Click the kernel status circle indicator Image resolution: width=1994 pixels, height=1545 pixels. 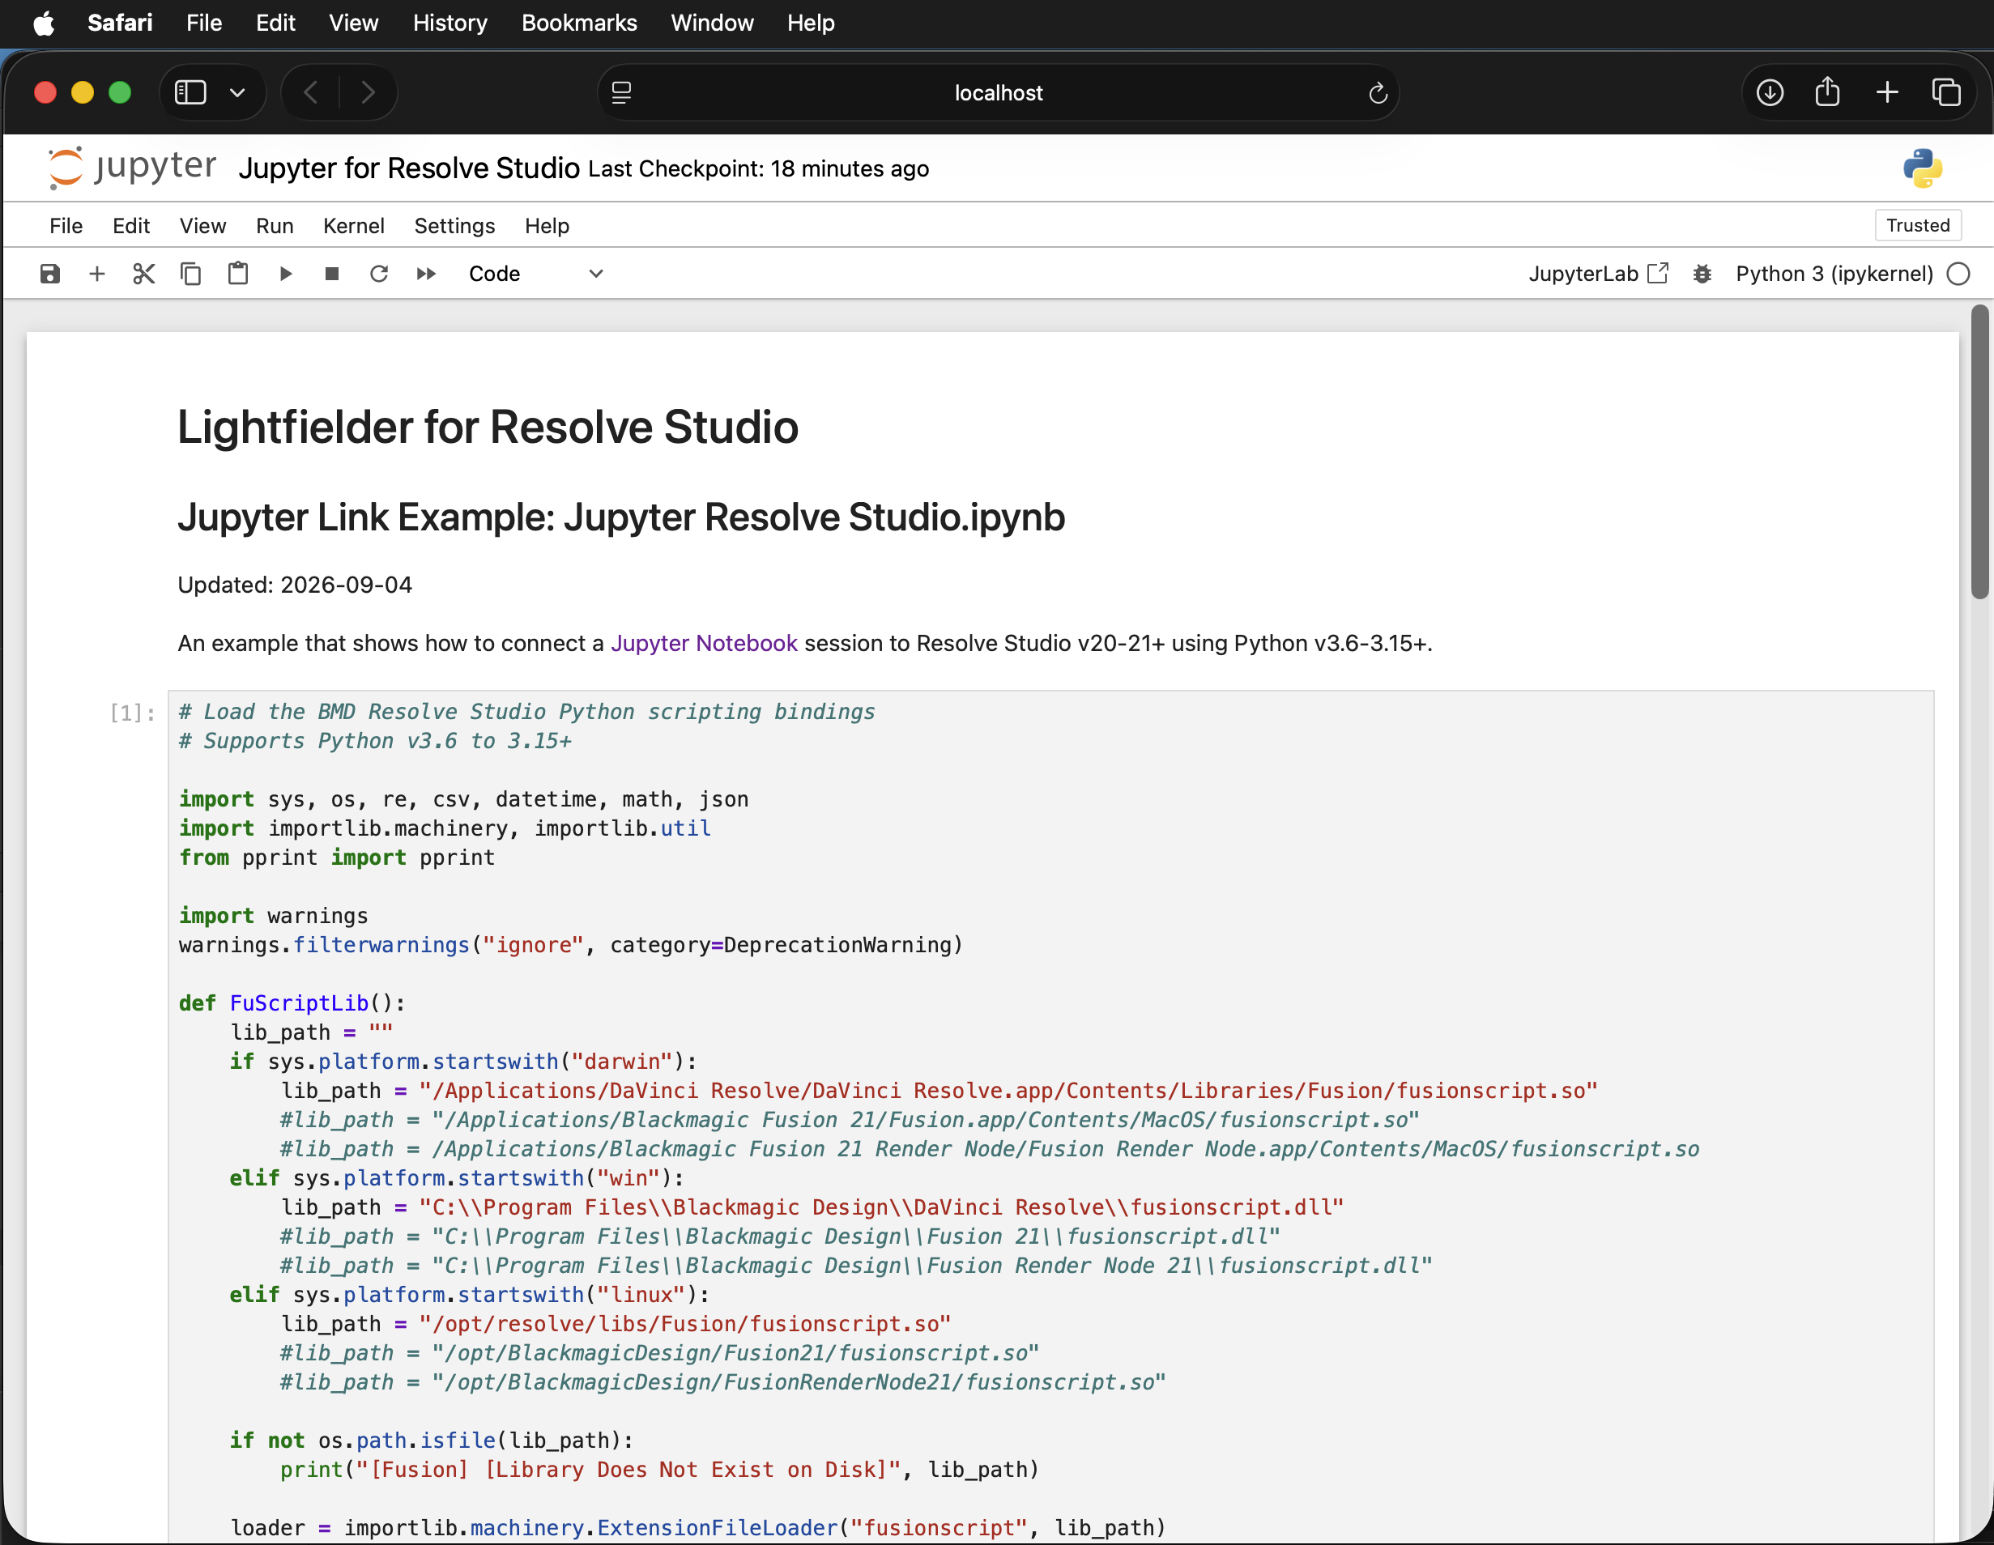click(1958, 274)
